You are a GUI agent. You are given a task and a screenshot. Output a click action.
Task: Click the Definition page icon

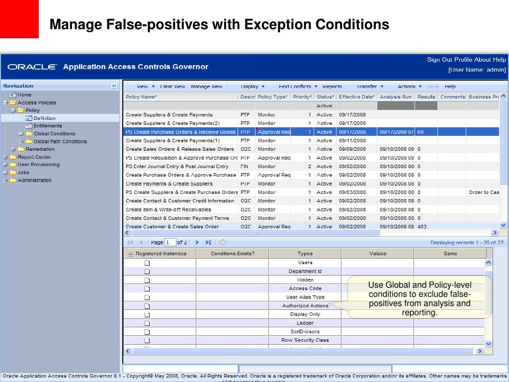(29, 118)
